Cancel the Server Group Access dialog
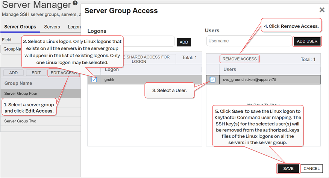Image resolution: width=329 pixels, height=178 pixels. (x=311, y=169)
